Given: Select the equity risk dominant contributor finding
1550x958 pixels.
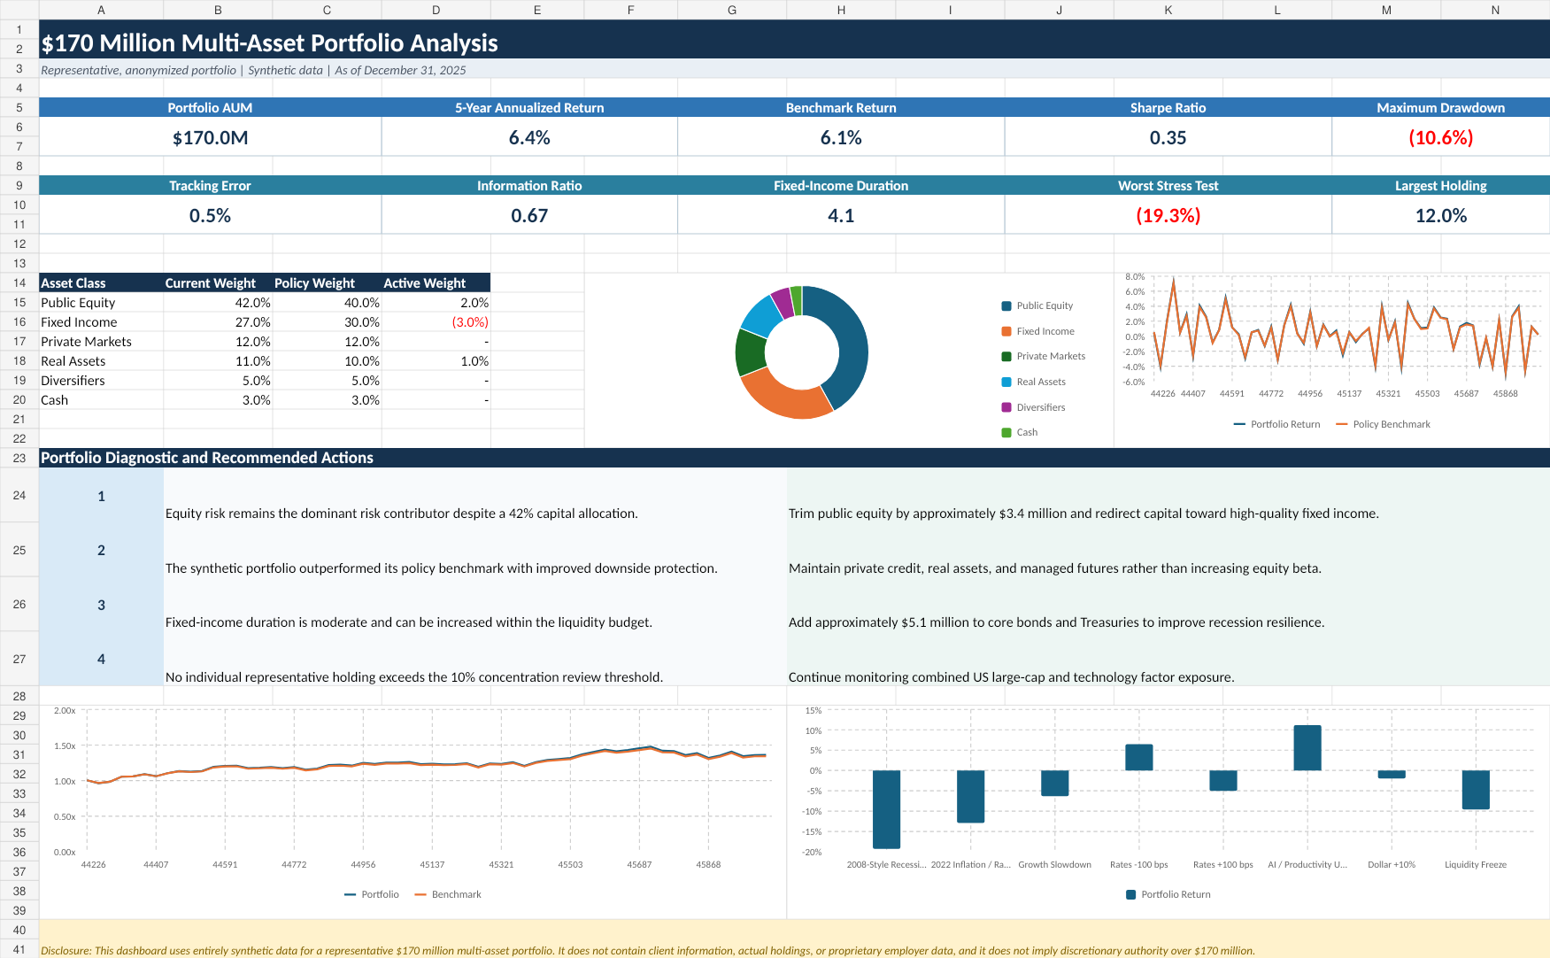Looking at the screenshot, I should 475,496.
